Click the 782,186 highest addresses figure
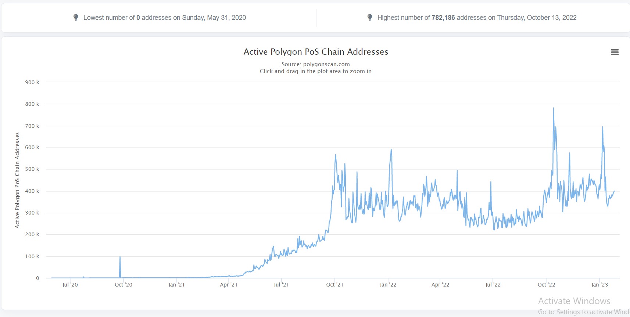 point(443,18)
